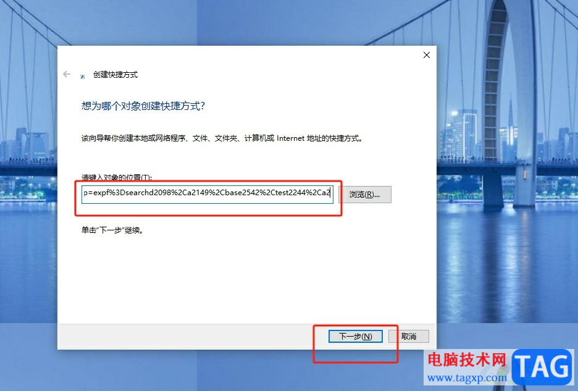Close the 创建快捷方式 dialog with the X
The image size is (578, 391).
427,55
